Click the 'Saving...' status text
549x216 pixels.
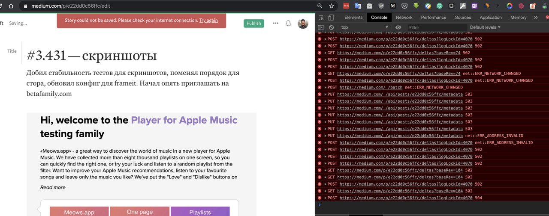(x=18, y=23)
